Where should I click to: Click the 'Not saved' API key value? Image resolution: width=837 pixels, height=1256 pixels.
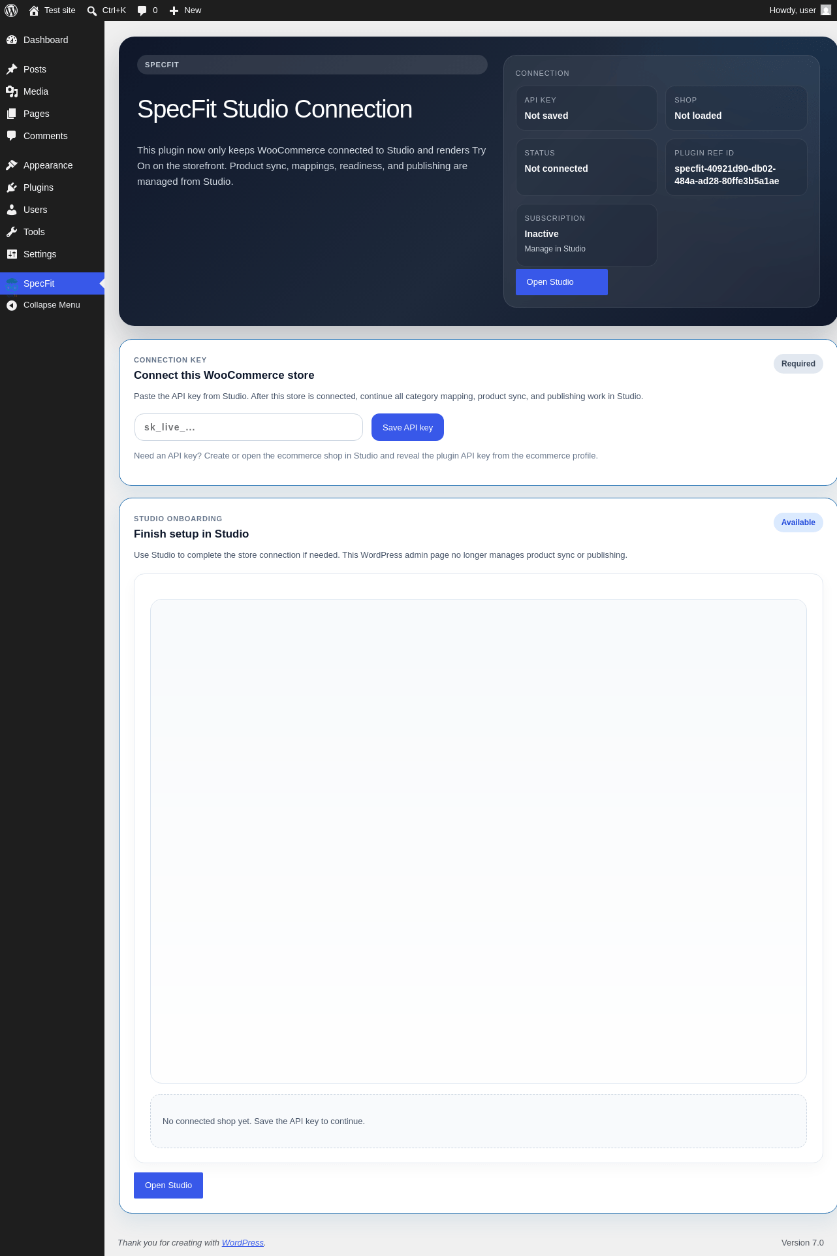[x=546, y=116]
